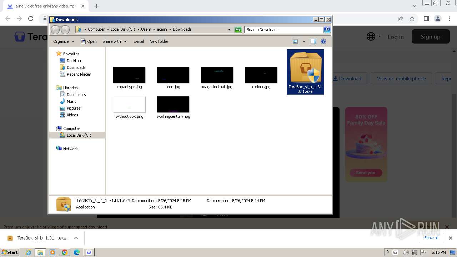Click Local Disk (C:) in the address path
This screenshot has width=457, height=257.
123,29
